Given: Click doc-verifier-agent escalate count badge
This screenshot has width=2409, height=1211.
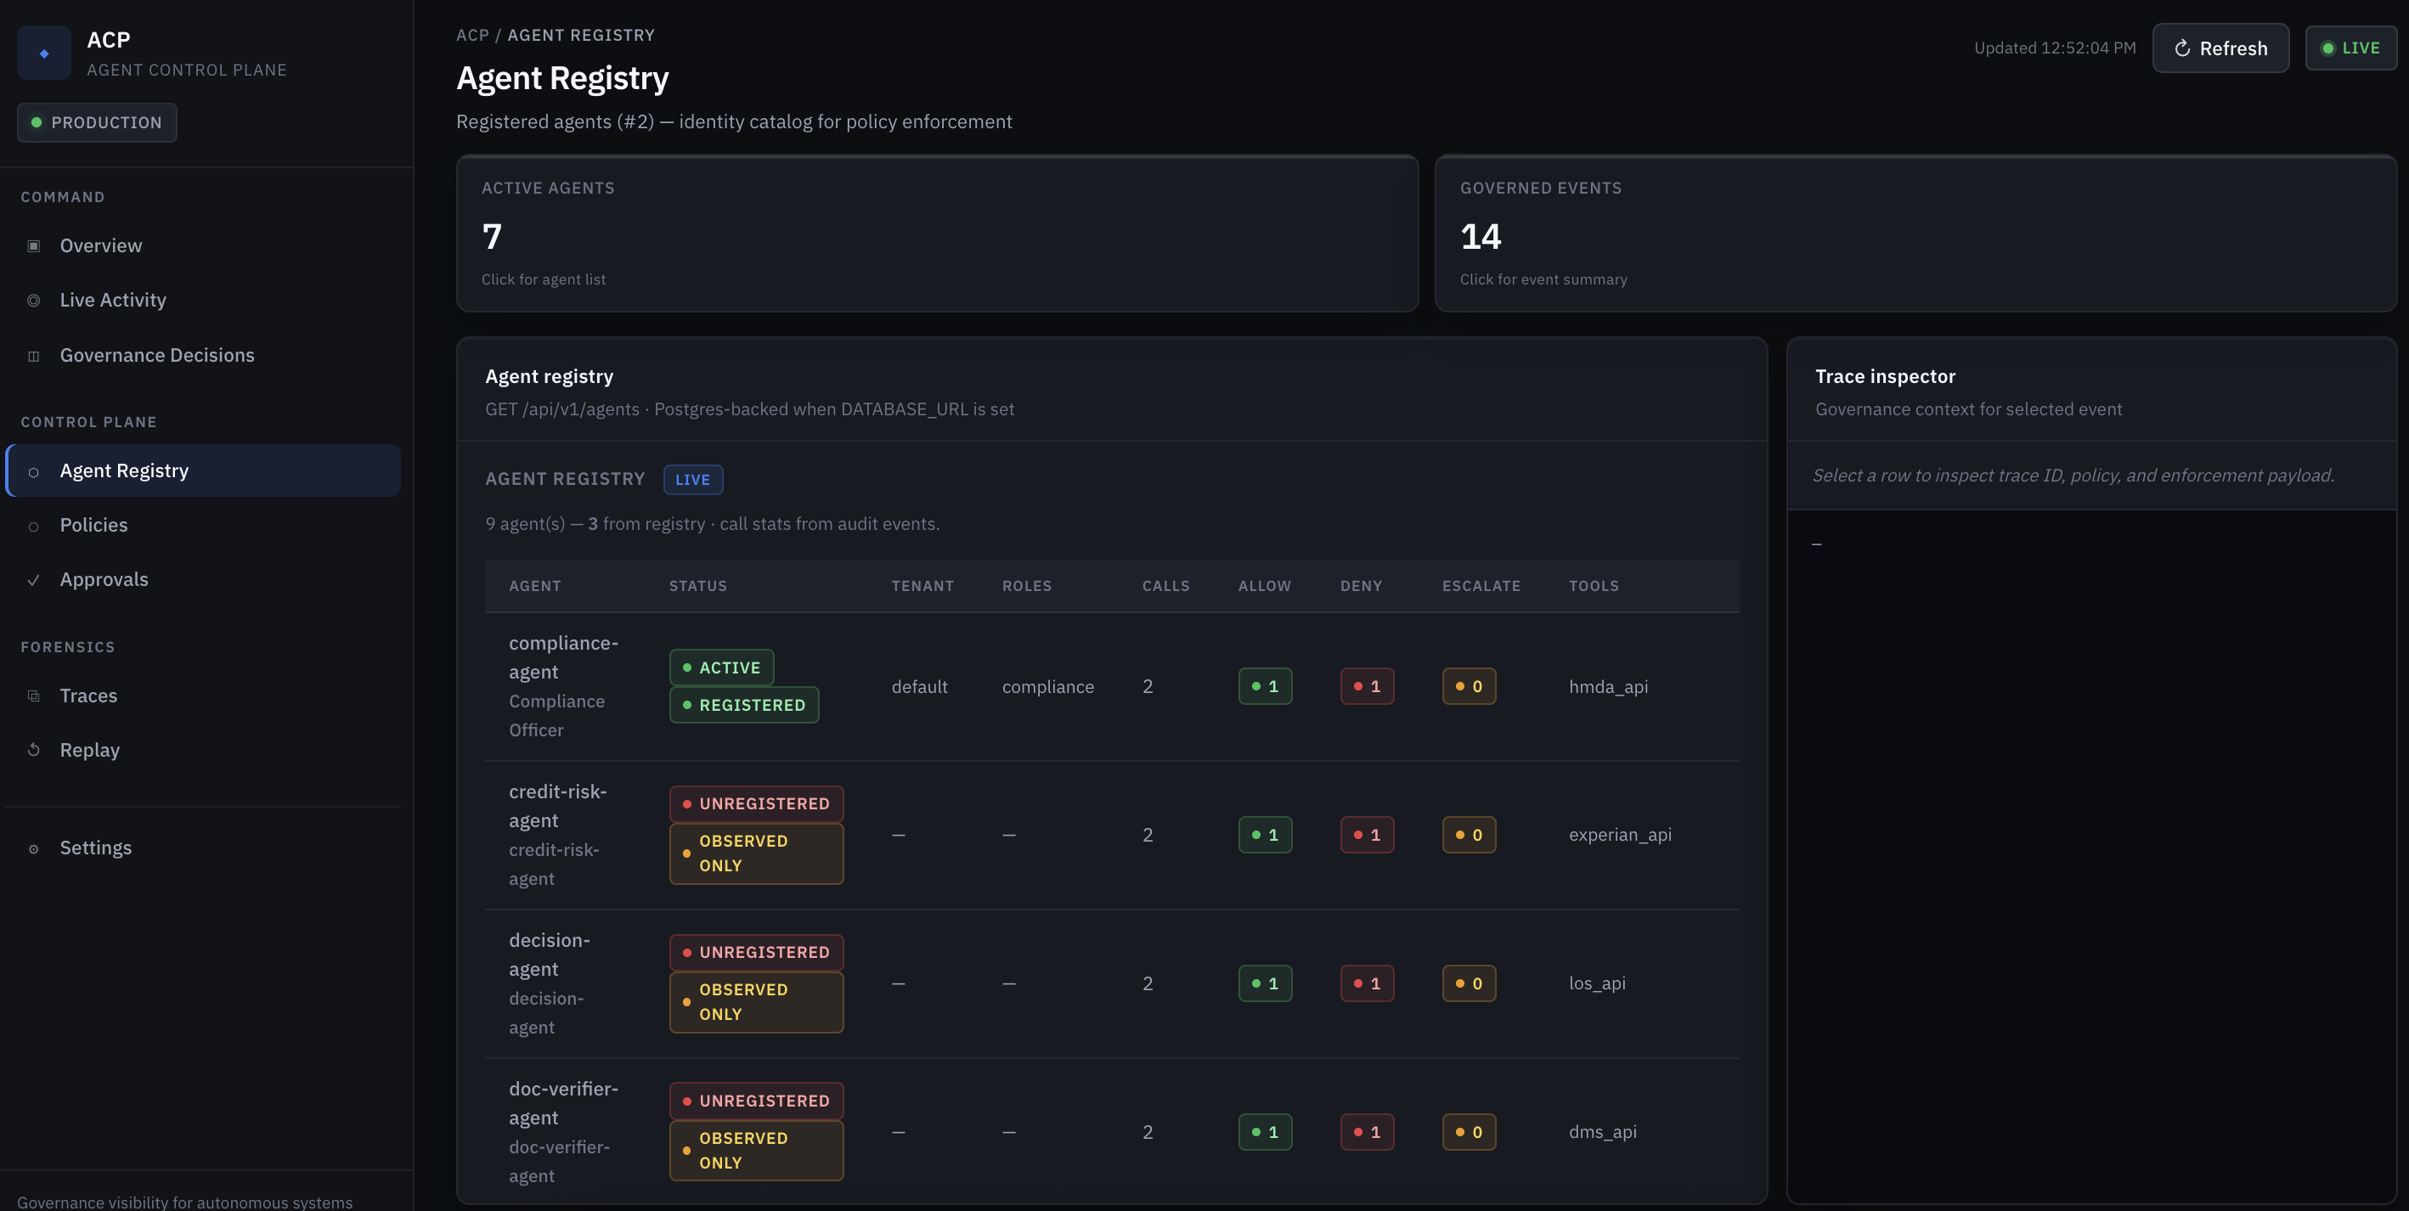Looking at the screenshot, I should [1468, 1133].
